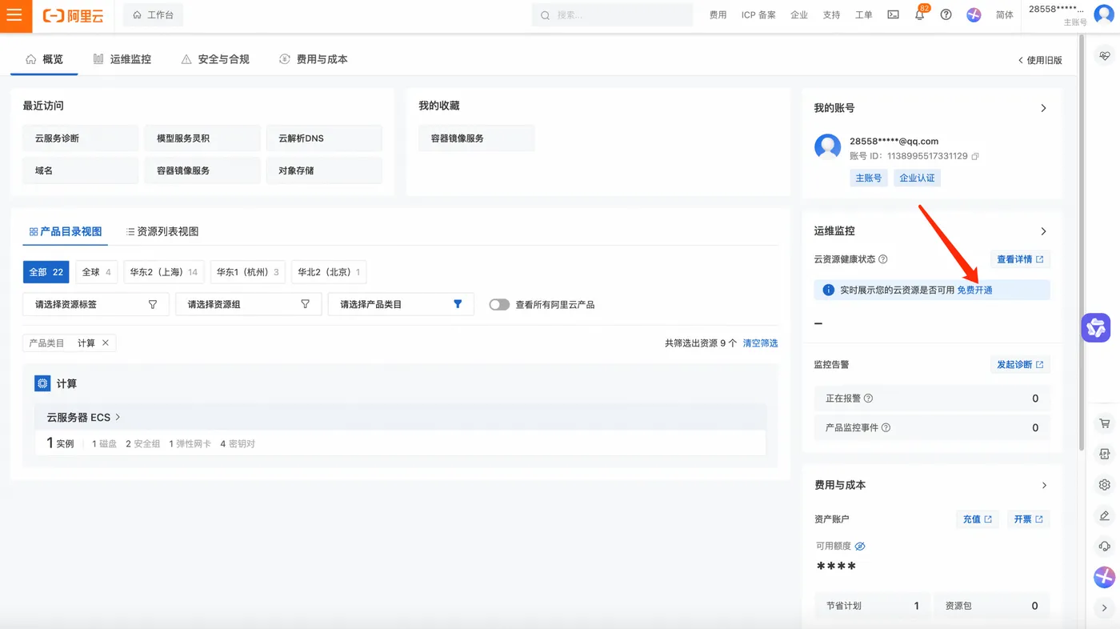Open the Cloud Shell terminal icon
The width and height of the screenshot is (1120, 629).
893,14
